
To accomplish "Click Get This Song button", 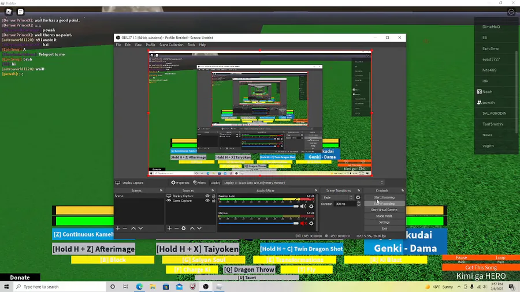I will click(481, 268).
